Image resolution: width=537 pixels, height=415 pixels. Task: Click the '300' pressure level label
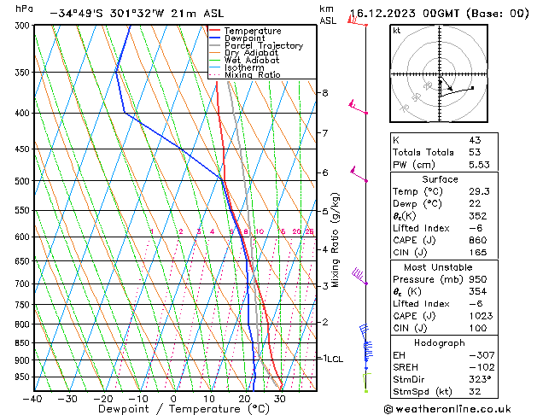[x=24, y=26]
